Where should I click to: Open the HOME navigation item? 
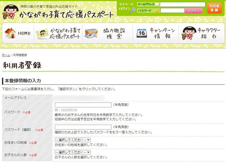click(18, 33)
